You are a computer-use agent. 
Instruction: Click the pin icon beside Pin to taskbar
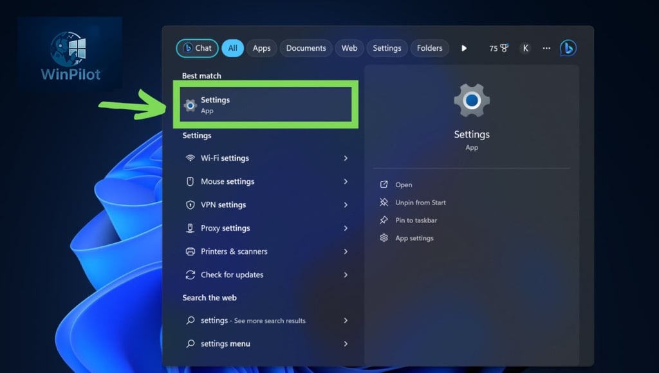point(384,220)
